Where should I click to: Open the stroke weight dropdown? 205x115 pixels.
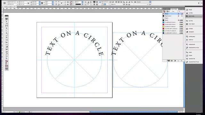click(x=82, y=2)
